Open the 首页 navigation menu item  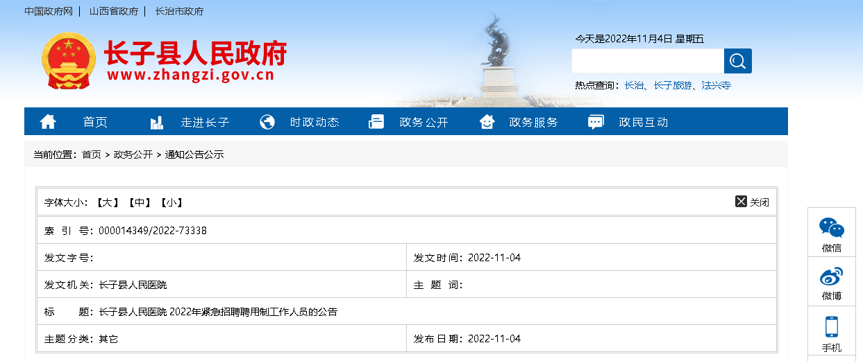95,122
